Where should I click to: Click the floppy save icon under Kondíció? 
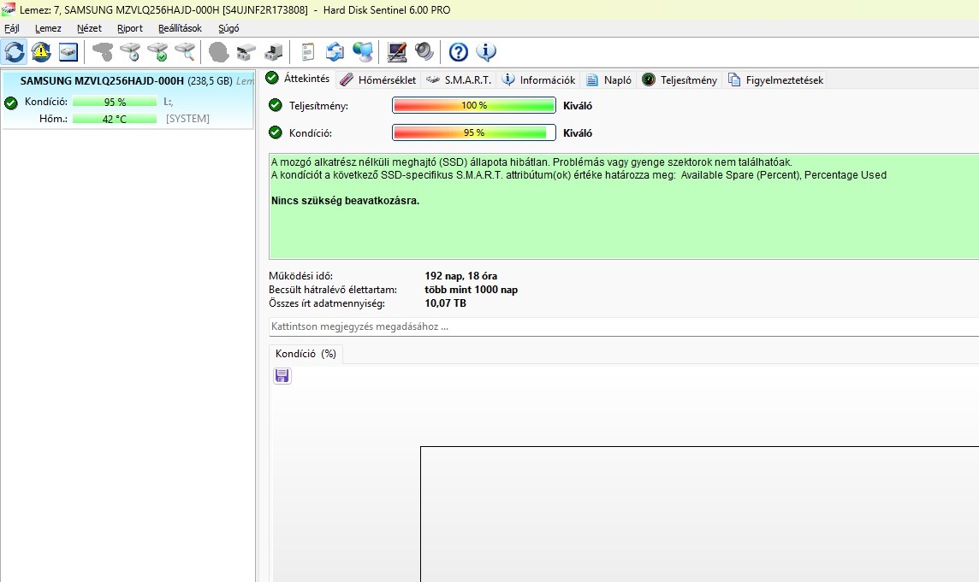pyautogui.click(x=282, y=375)
